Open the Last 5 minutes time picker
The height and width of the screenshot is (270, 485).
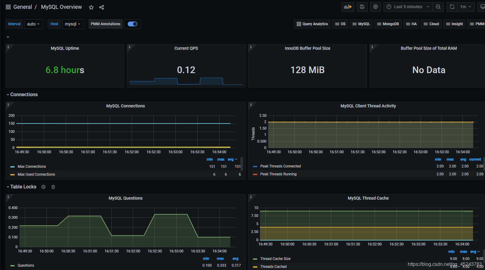408,7
